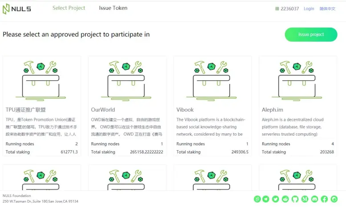The image size is (346, 212).
Task: Open the Medium footer icon
Action: click(305, 199)
